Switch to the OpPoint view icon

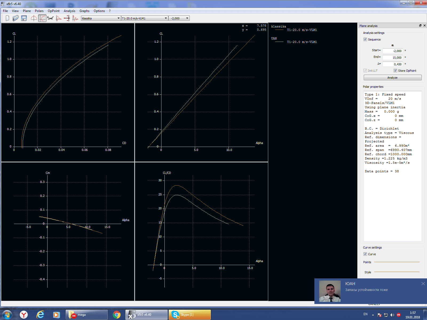[34, 18]
